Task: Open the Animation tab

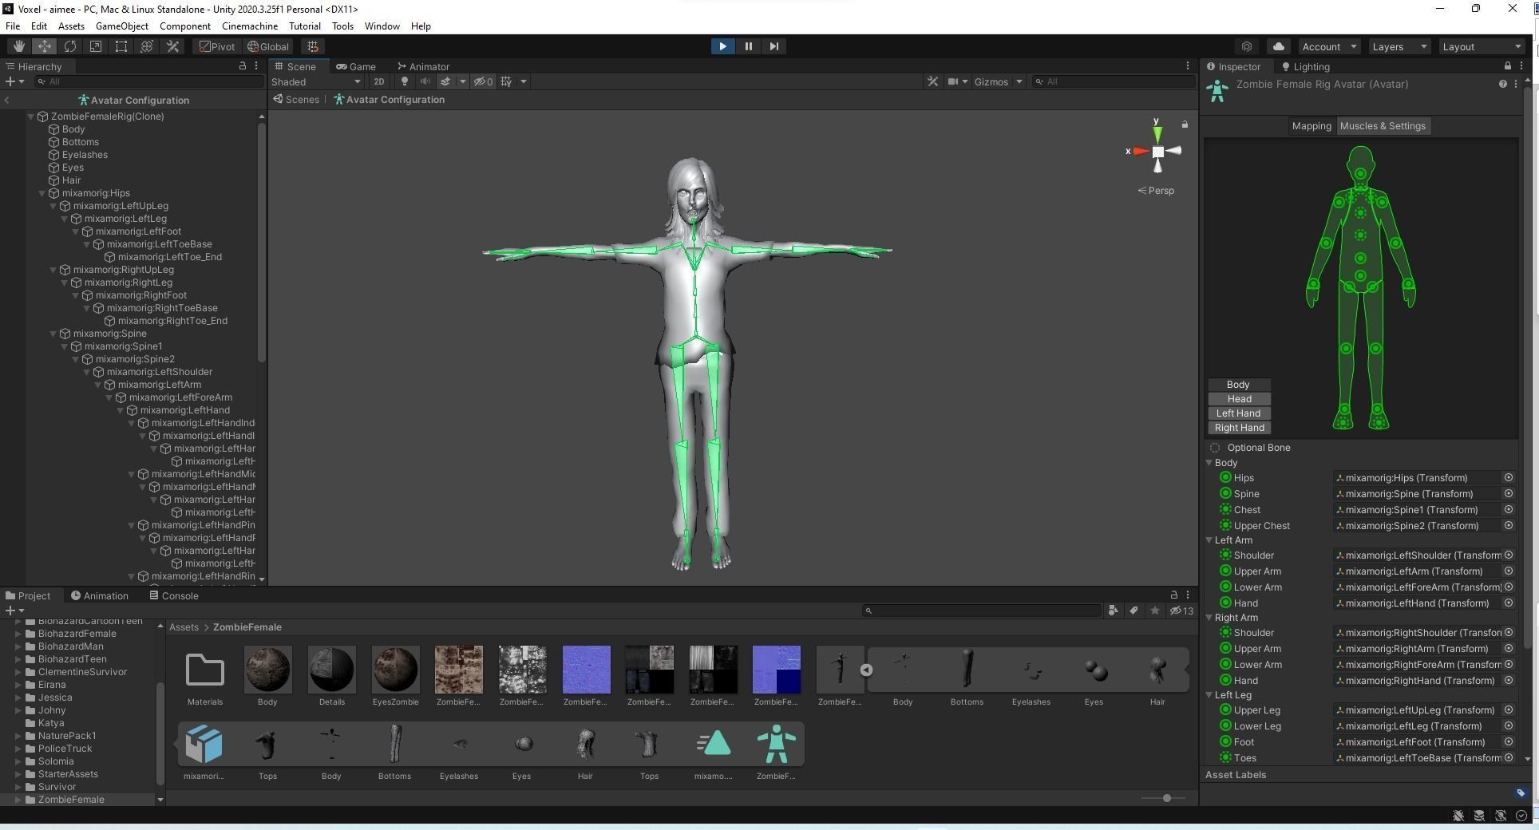Action: 99,595
